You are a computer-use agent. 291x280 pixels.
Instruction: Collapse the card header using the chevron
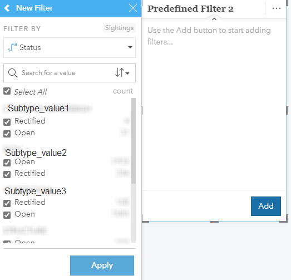tap(214, 19)
